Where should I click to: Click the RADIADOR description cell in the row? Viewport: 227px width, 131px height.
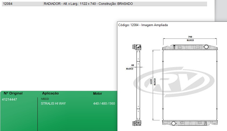point(88,4)
